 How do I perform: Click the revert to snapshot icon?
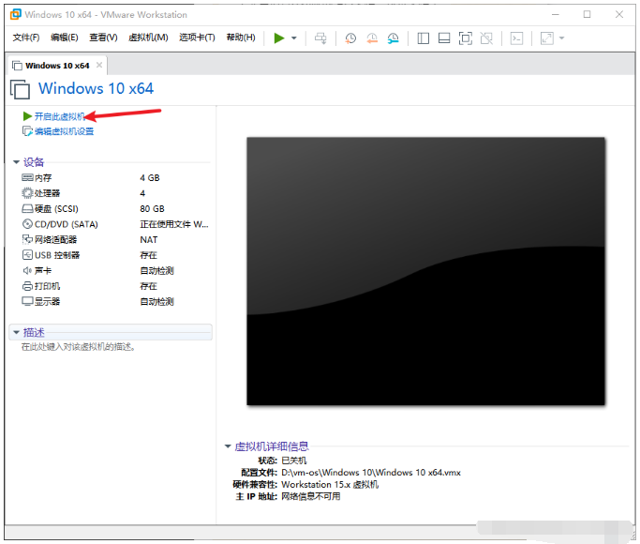click(x=372, y=38)
